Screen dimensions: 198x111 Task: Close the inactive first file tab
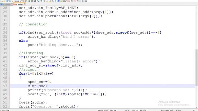[11, 4]
